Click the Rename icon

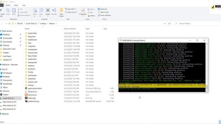tap(54, 10)
